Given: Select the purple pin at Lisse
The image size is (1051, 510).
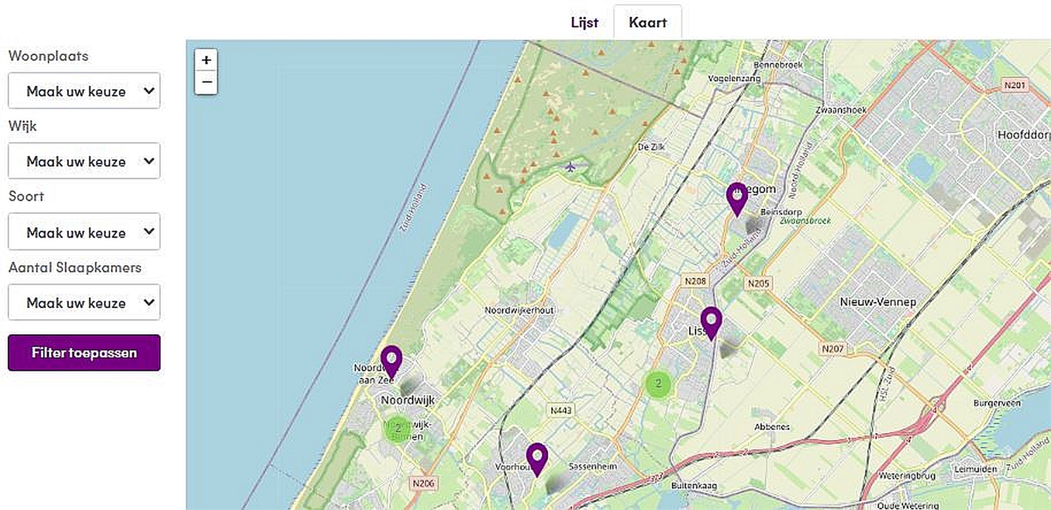Looking at the screenshot, I should point(711,321).
